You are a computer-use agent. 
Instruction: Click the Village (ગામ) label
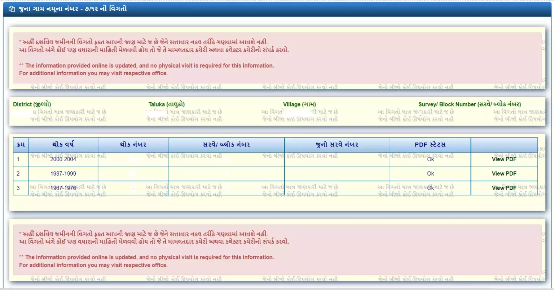[299, 104]
